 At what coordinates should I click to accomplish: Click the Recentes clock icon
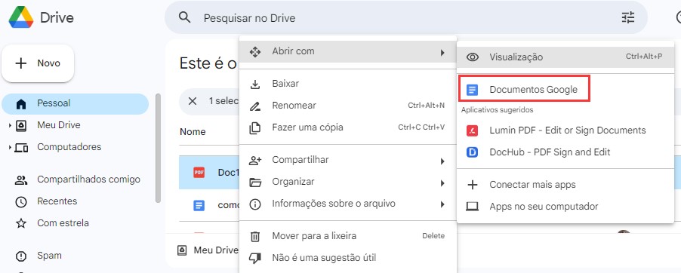21,202
